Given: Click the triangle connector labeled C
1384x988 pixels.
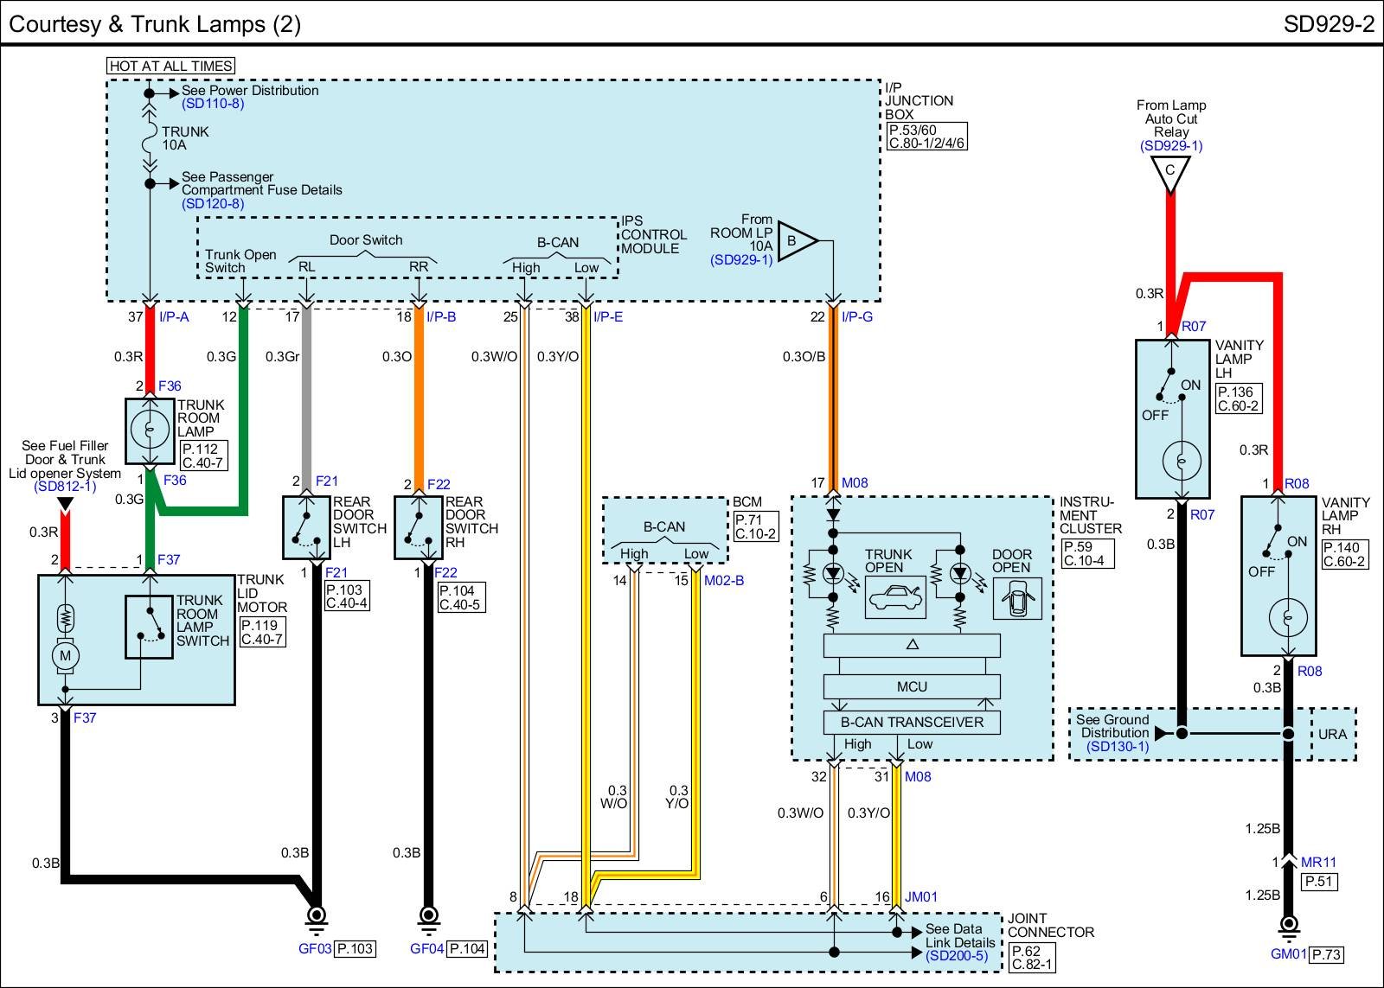Looking at the screenshot, I should click(x=1170, y=172).
